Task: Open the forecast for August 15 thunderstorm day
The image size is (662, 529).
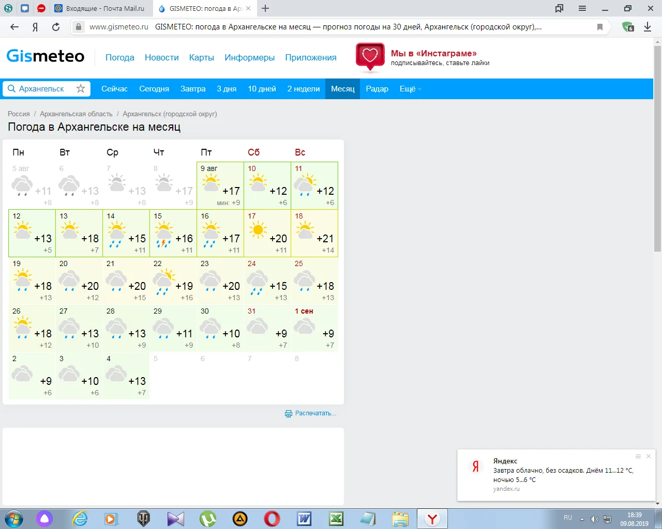Action: (173, 234)
